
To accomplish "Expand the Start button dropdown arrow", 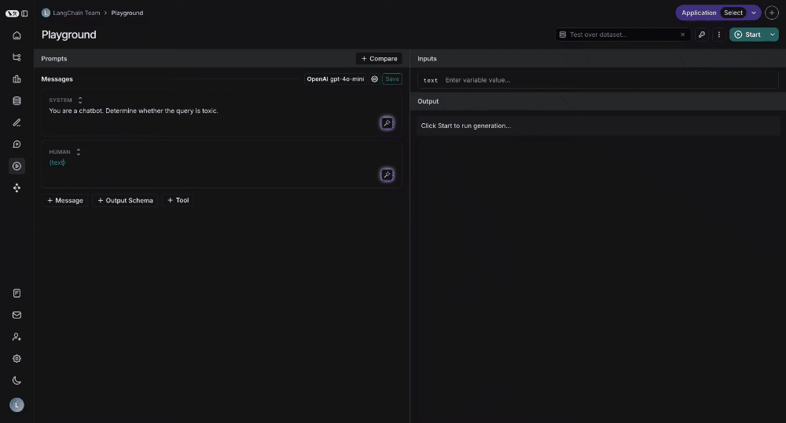I will [773, 35].
